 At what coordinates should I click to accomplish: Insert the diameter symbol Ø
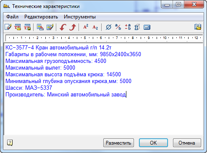(108, 27)
